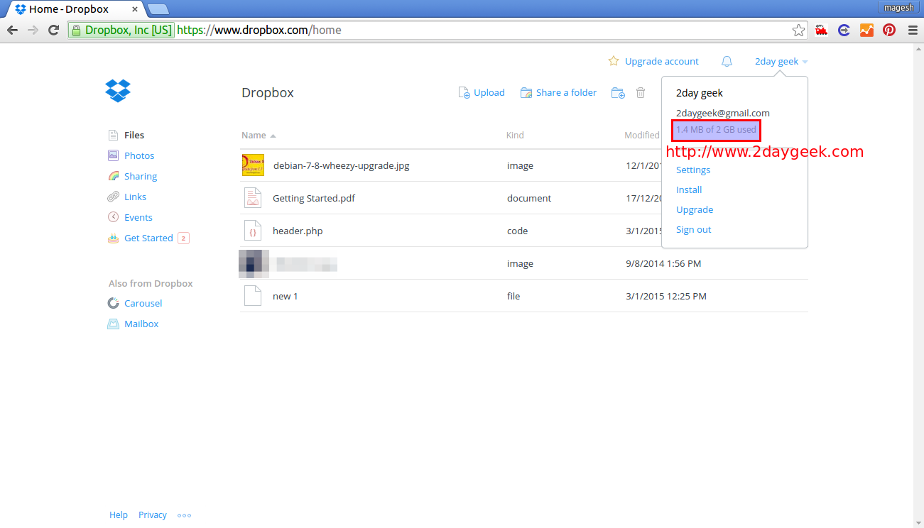
Task: Select Upgrade in the account menu
Action: click(x=695, y=209)
